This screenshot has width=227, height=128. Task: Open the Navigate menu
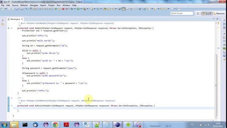coord(34,5)
